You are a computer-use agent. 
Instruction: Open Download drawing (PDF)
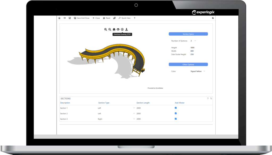(x=122, y=29)
